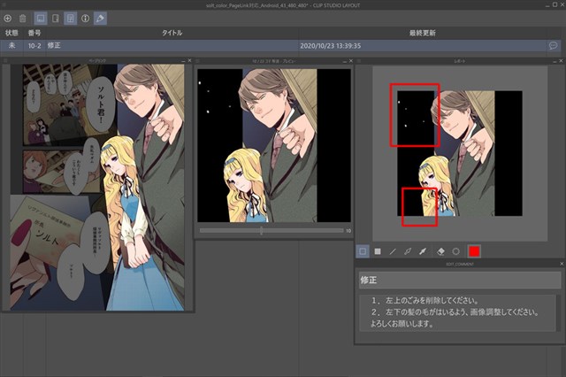Sort by the 最終更新 column header
This screenshot has width=566, height=377.
(x=423, y=33)
